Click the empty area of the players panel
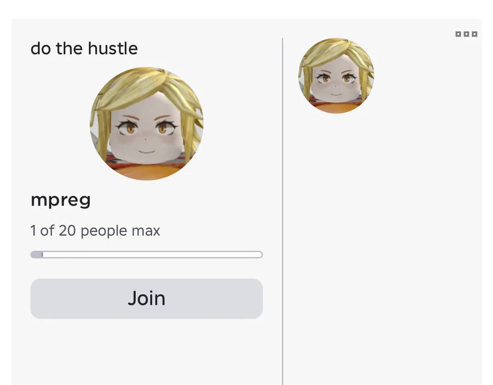 pyautogui.click(x=382, y=245)
